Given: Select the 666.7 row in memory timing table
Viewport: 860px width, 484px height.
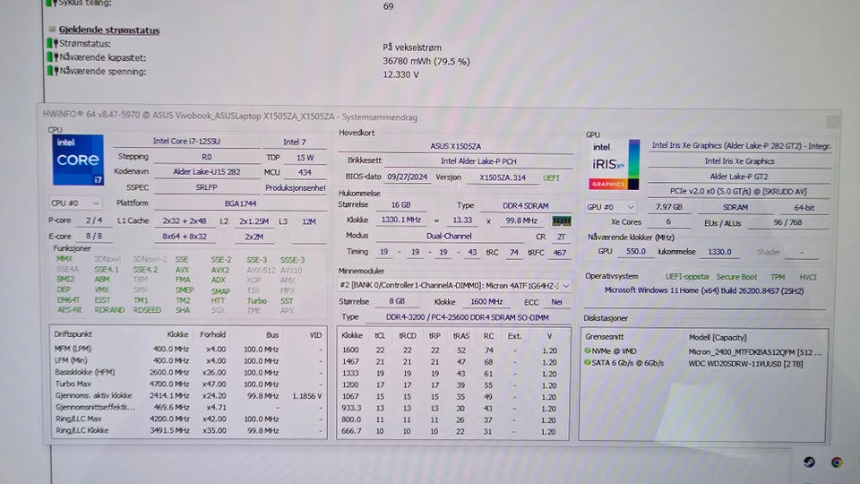Looking at the screenshot, I should 452,431.
